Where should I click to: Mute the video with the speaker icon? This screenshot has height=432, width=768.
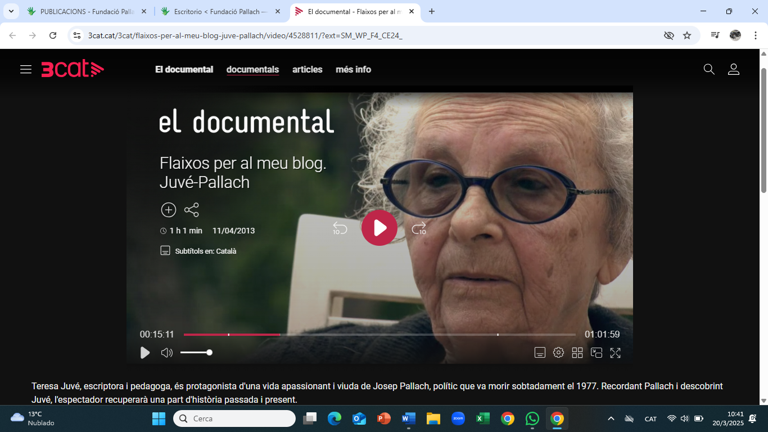[x=167, y=353]
